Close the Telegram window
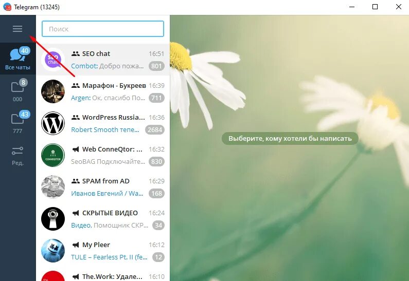This screenshot has width=409, height=281. tap(399, 7)
